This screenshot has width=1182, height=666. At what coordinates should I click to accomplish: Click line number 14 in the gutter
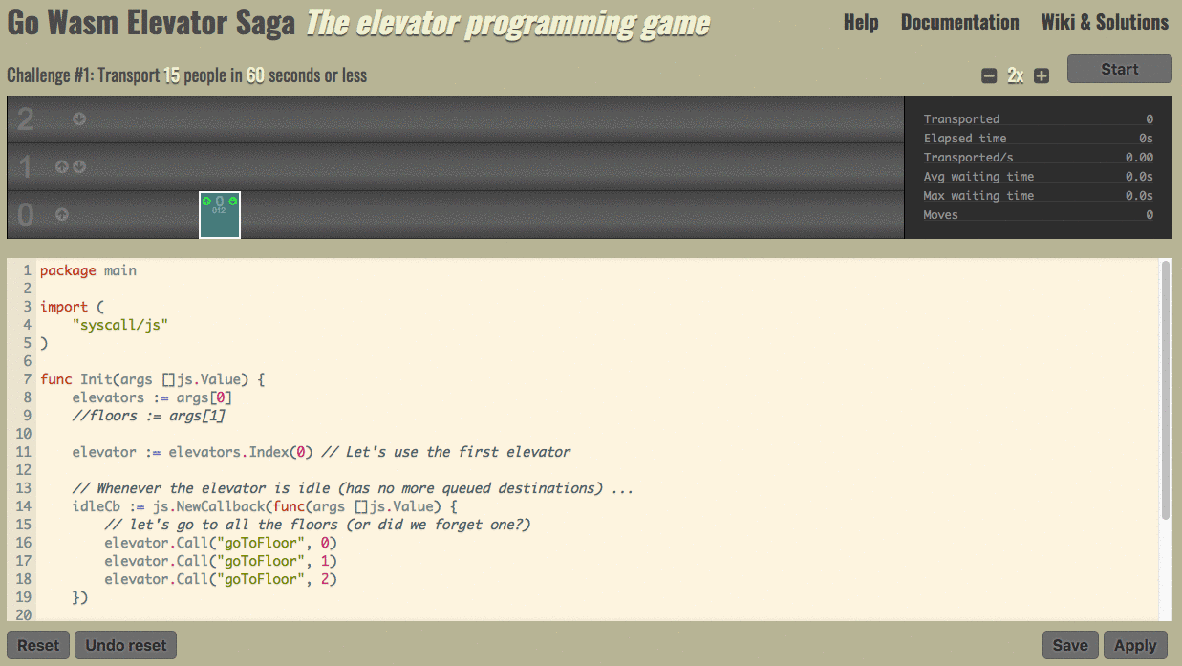[24, 506]
